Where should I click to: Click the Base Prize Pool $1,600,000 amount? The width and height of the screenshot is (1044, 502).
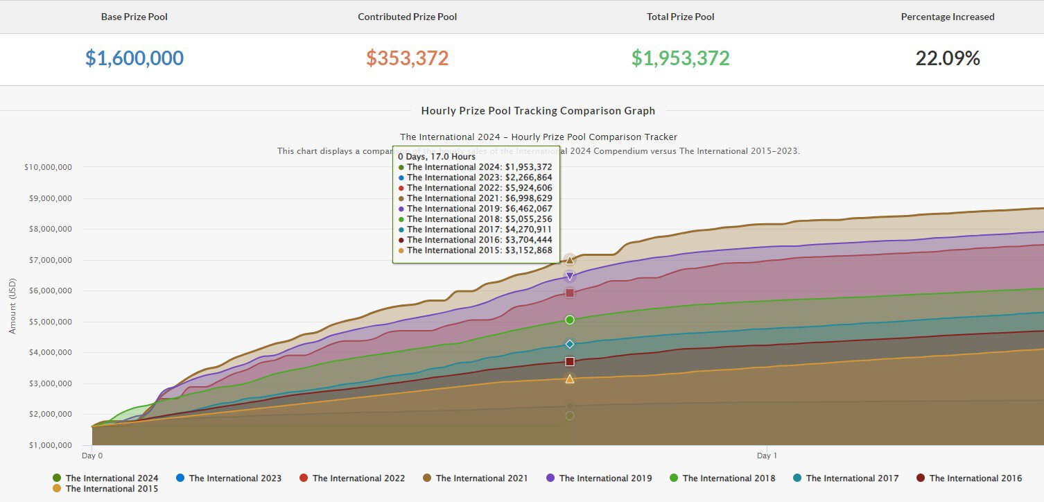pyautogui.click(x=134, y=58)
